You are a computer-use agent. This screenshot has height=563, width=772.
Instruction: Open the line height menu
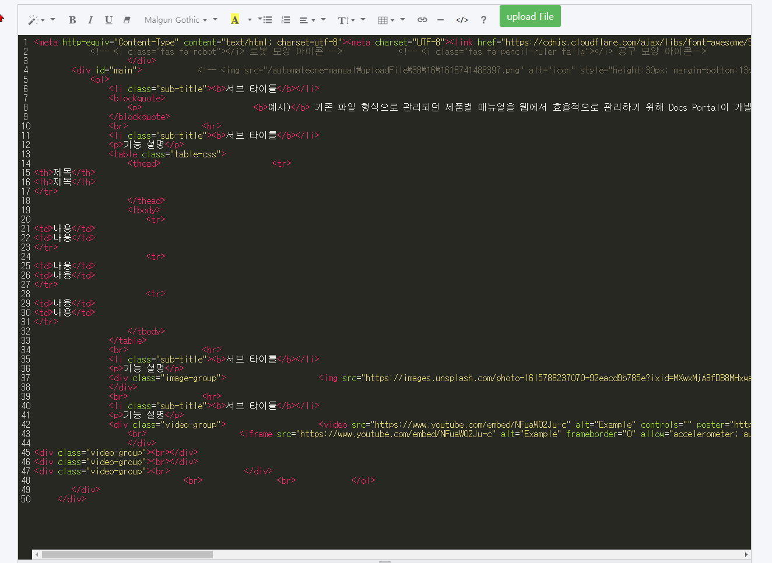click(346, 20)
